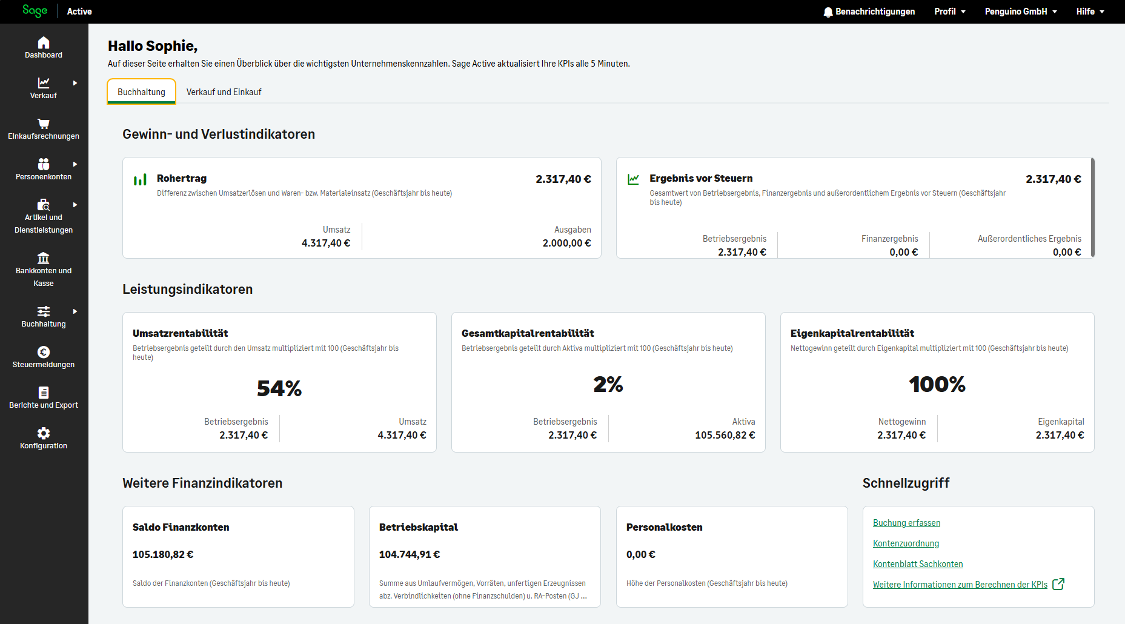Click the Benachrichtigungen bell icon
This screenshot has height=624, width=1125.
coord(828,12)
